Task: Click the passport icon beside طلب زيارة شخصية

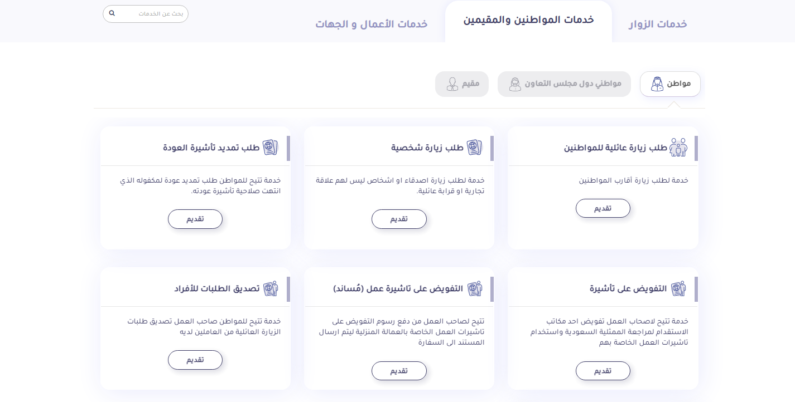Action: pyautogui.click(x=474, y=148)
